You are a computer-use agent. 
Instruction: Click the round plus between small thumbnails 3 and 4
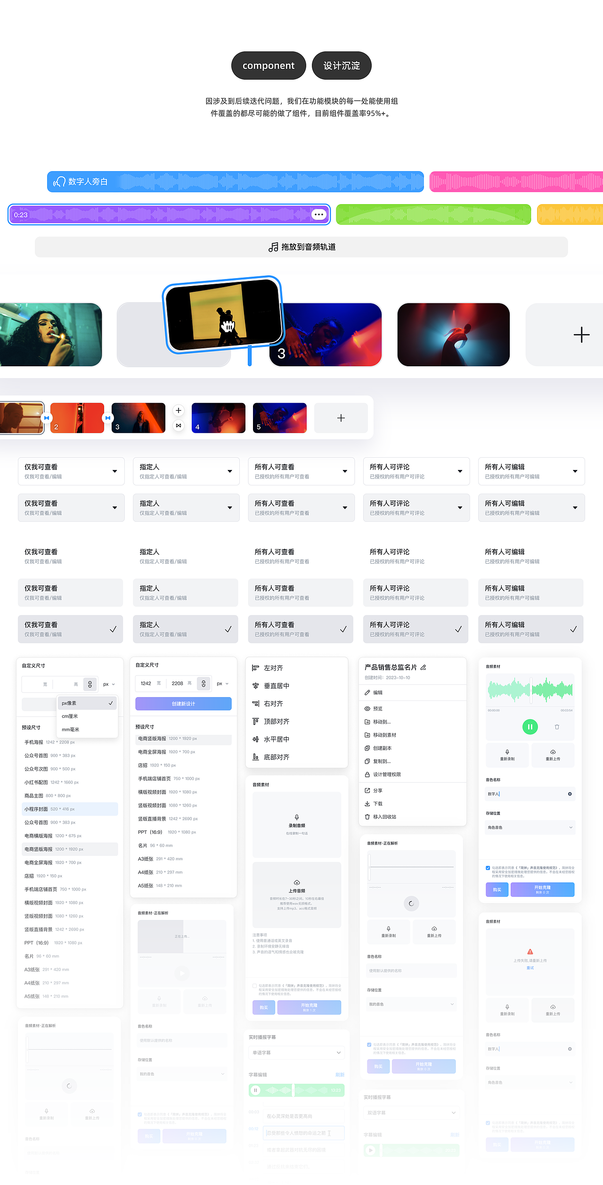click(179, 411)
